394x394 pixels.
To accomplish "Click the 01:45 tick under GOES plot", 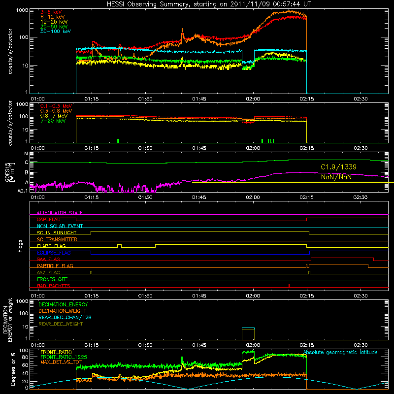I will coord(199,197).
